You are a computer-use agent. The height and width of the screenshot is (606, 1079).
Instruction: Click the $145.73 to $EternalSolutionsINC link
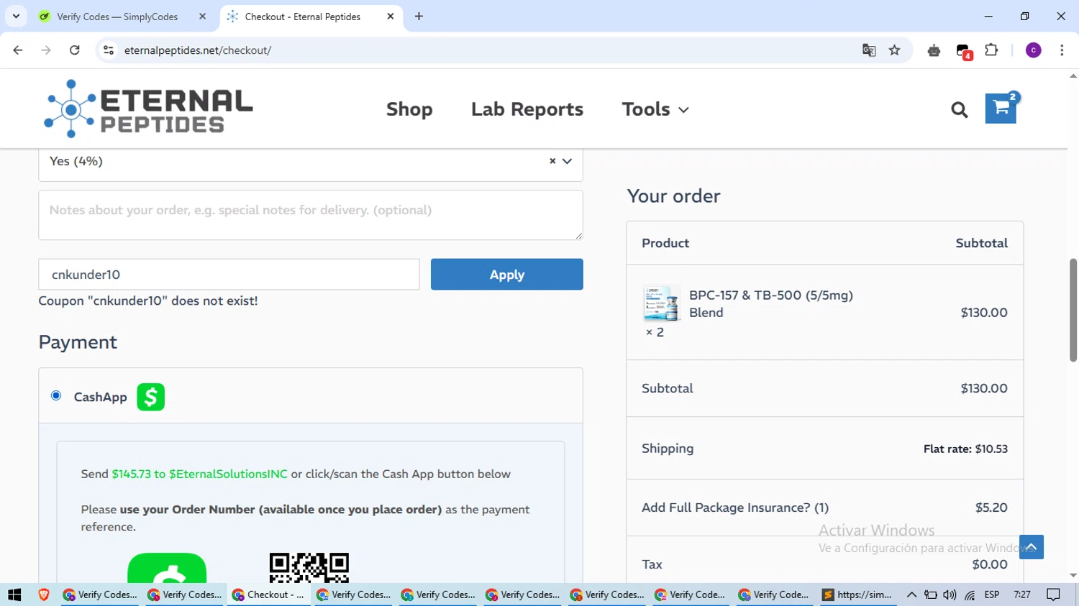pyautogui.click(x=199, y=474)
